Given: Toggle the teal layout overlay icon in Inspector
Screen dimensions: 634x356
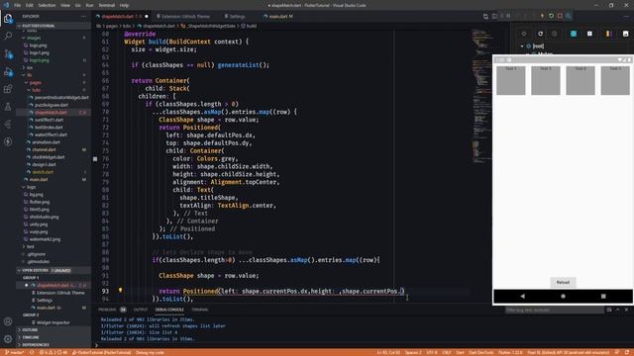Looking at the screenshot, I should pyautogui.click(x=574, y=34).
